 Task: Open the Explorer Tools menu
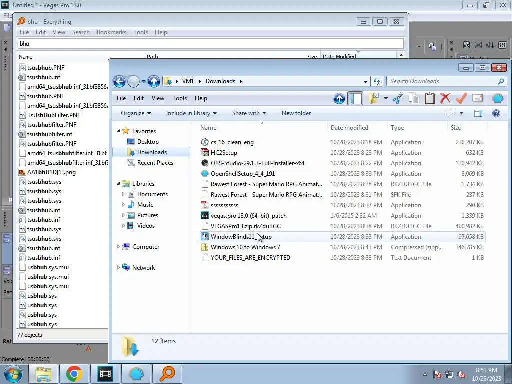[179, 98]
